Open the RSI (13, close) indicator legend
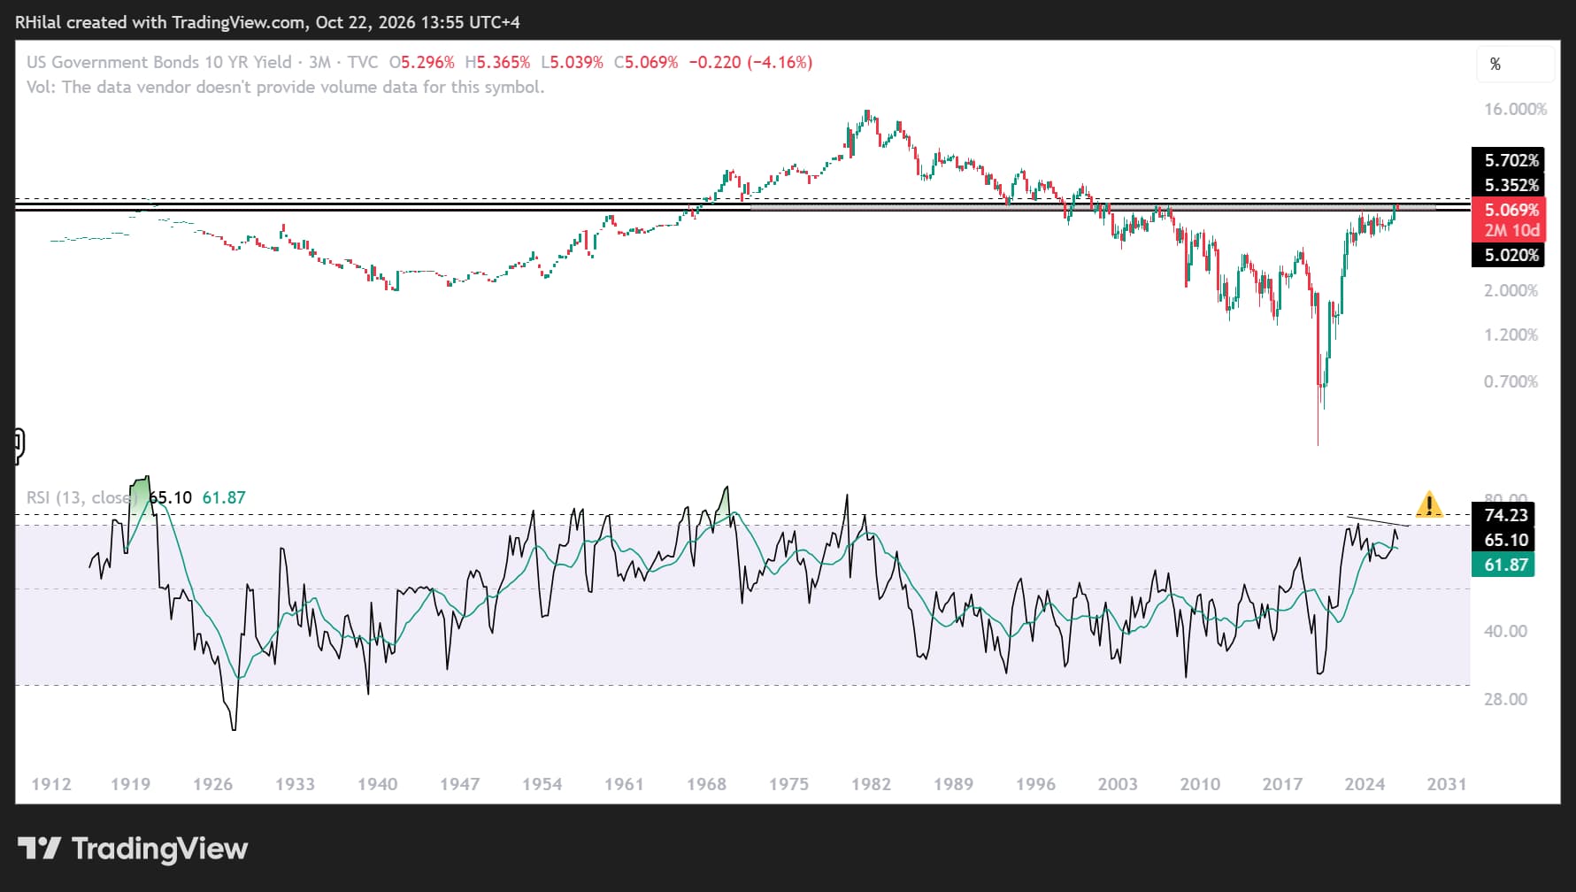 click(81, 497)
